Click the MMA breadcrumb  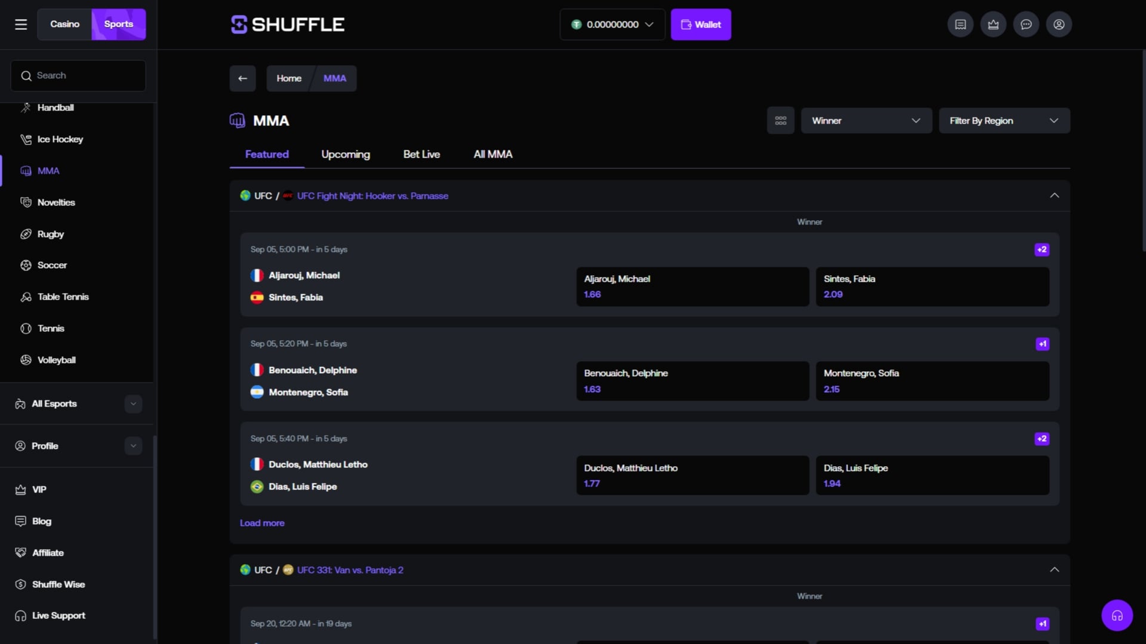pos(335,78)
